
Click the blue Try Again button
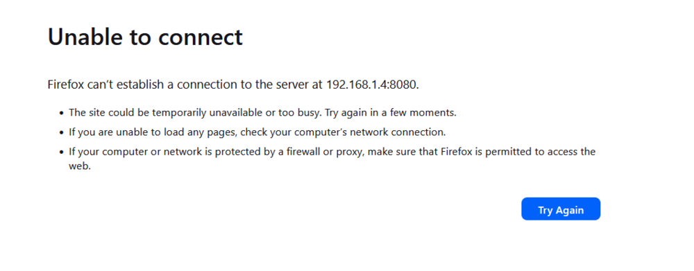coord(561,209)
